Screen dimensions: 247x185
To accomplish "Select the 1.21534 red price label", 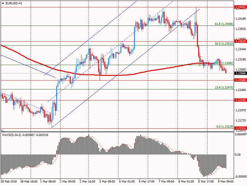I will (241, 128).
